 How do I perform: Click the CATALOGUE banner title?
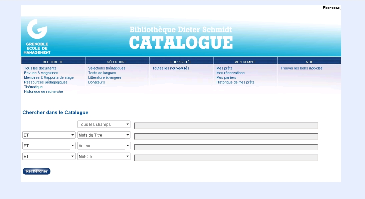pyautogui.click(x=181, y=43)
